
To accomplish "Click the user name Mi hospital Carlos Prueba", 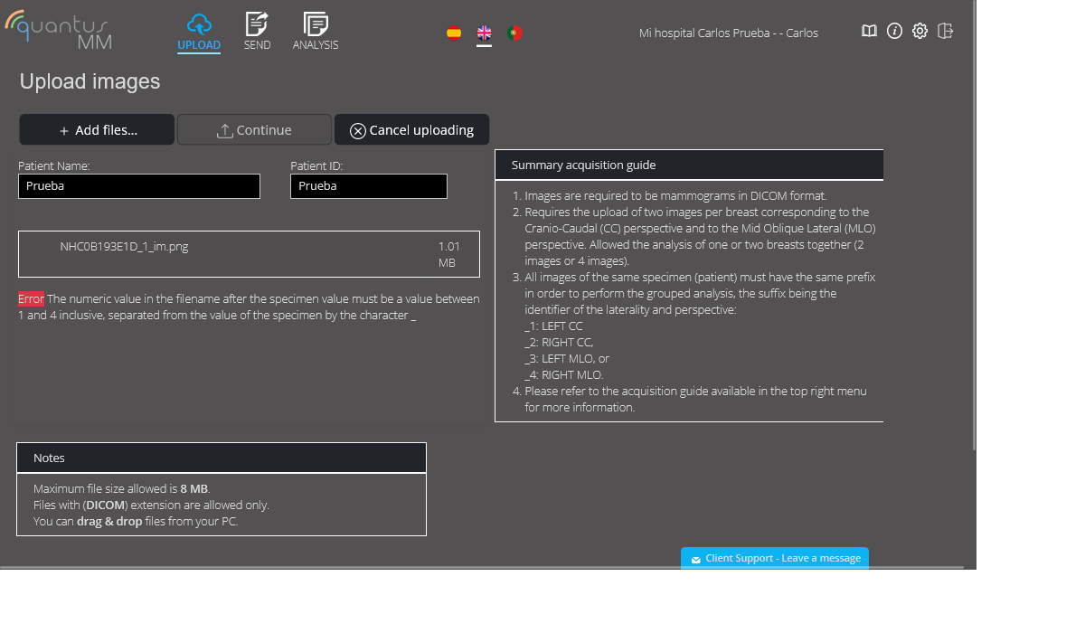I will click(728, 33).
